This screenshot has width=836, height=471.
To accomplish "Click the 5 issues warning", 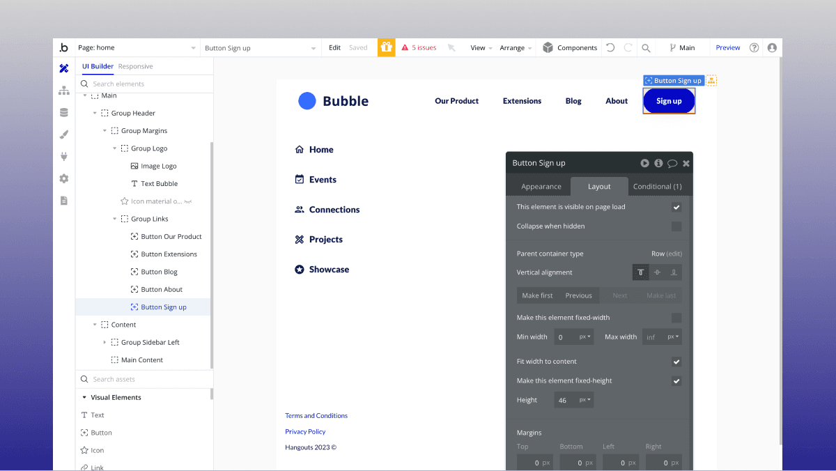I will (x=419, y=48).
